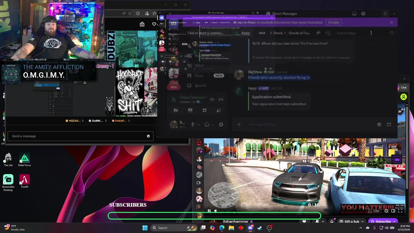Click Twitch follow heart button
414x233 pixels.
[304, 222]
